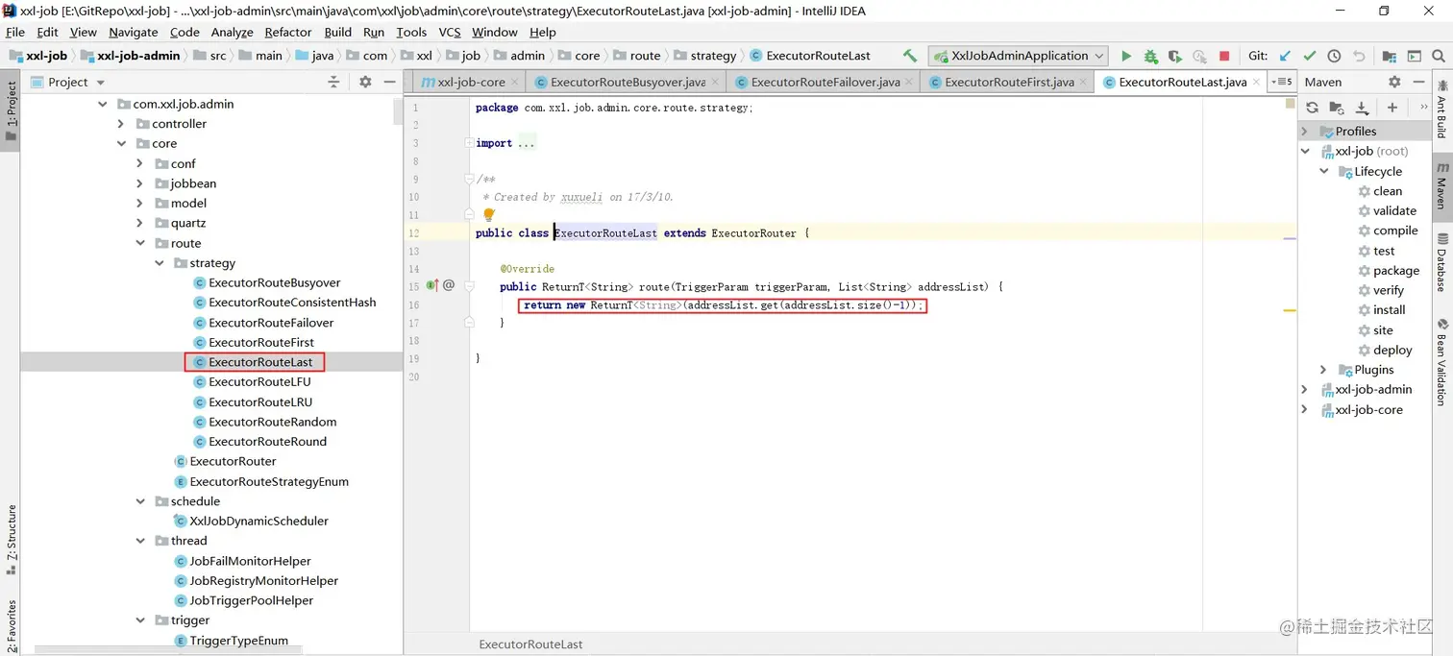The image size is (1453, 656).
Task: Run with Coverage shield icon
Action: tap(1174, 56)
